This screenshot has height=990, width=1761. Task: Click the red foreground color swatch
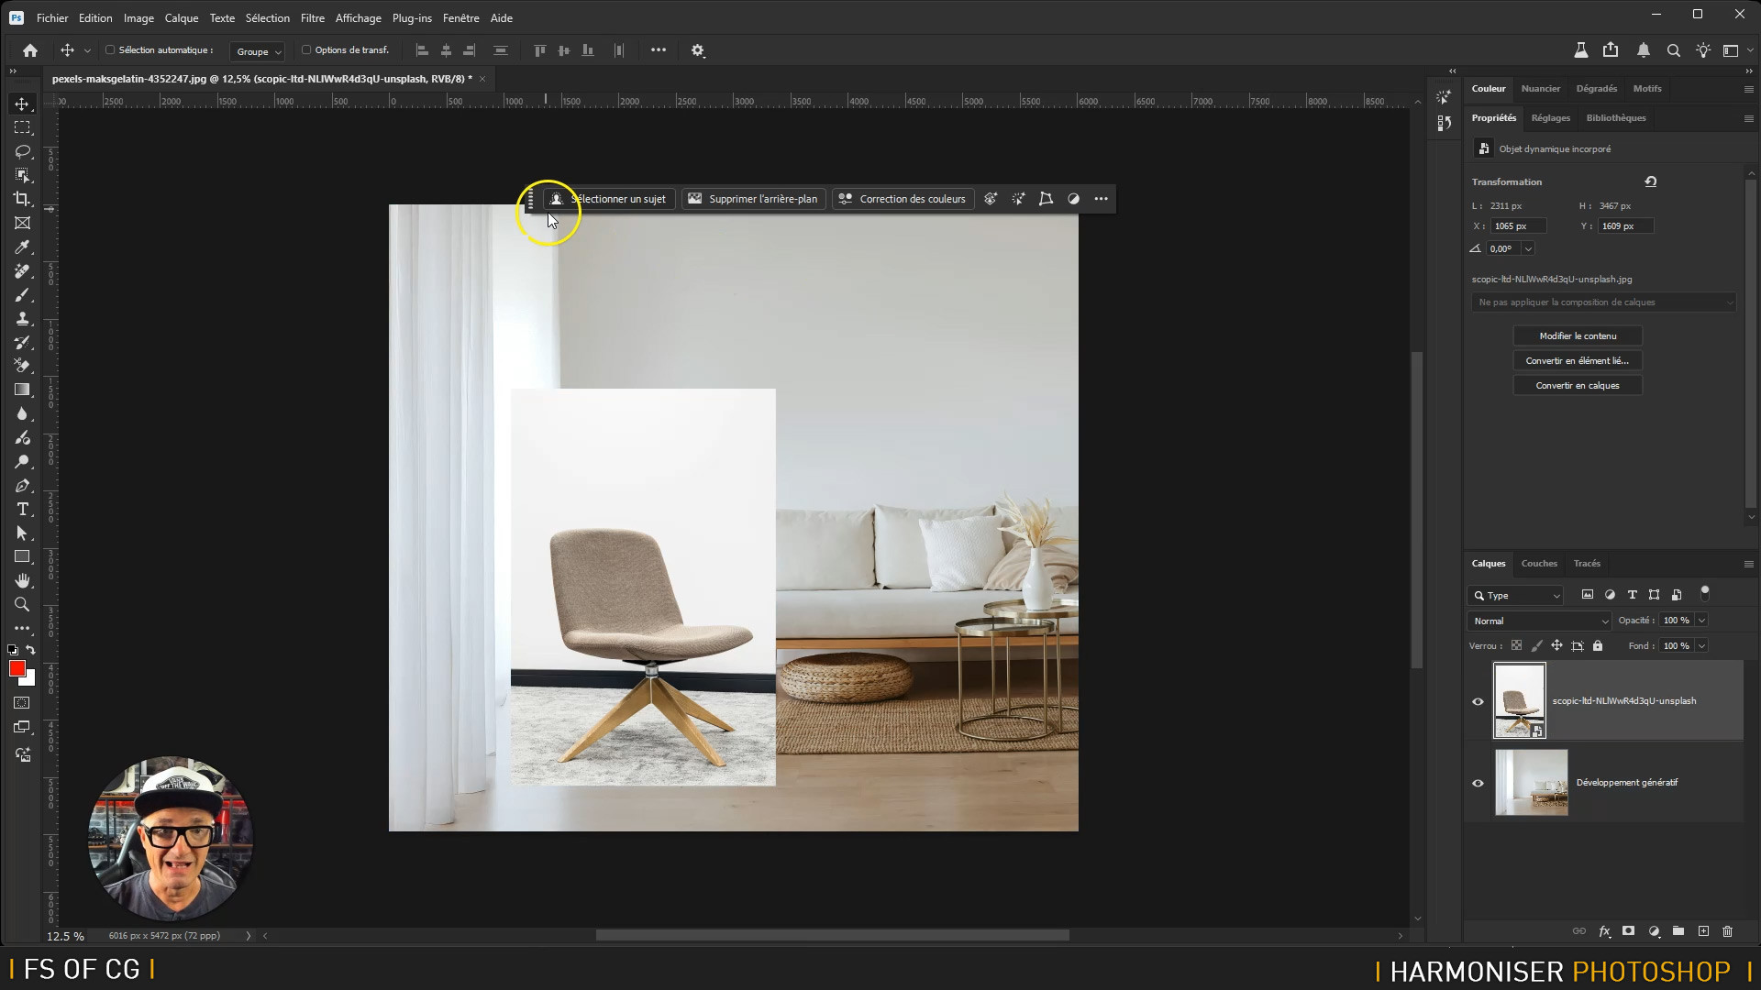click(x=17, y=669)
